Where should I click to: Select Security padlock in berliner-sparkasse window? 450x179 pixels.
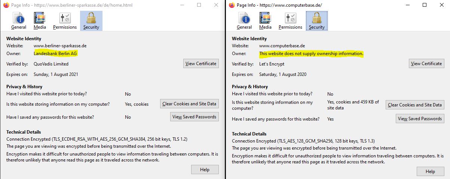tap(91, 18)
